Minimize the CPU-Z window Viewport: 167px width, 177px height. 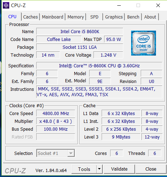click(x=119, y=5)
